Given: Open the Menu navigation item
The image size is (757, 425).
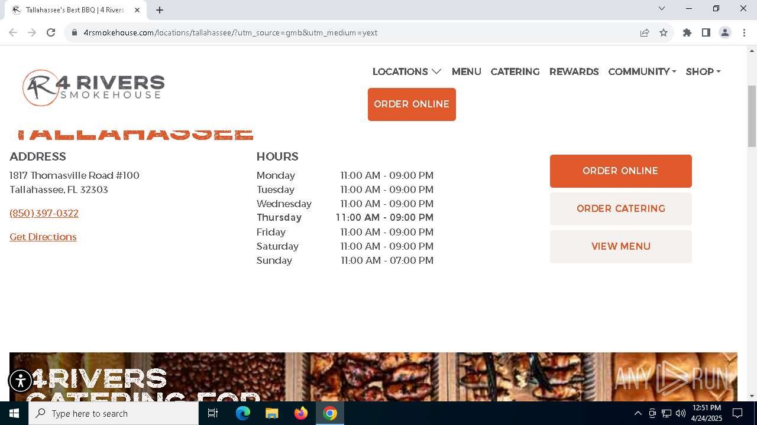Looking at the screenshot, I should [x=467, y=71].
